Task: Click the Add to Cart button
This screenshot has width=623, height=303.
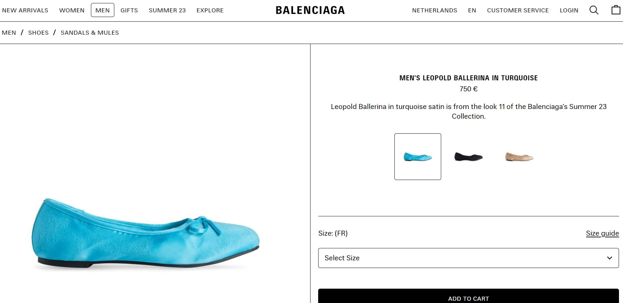Action: 468,296
